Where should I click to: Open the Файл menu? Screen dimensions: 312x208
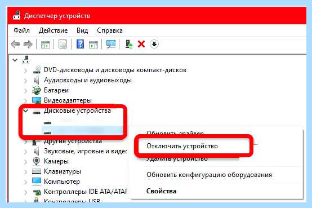[x=22, y=30]
